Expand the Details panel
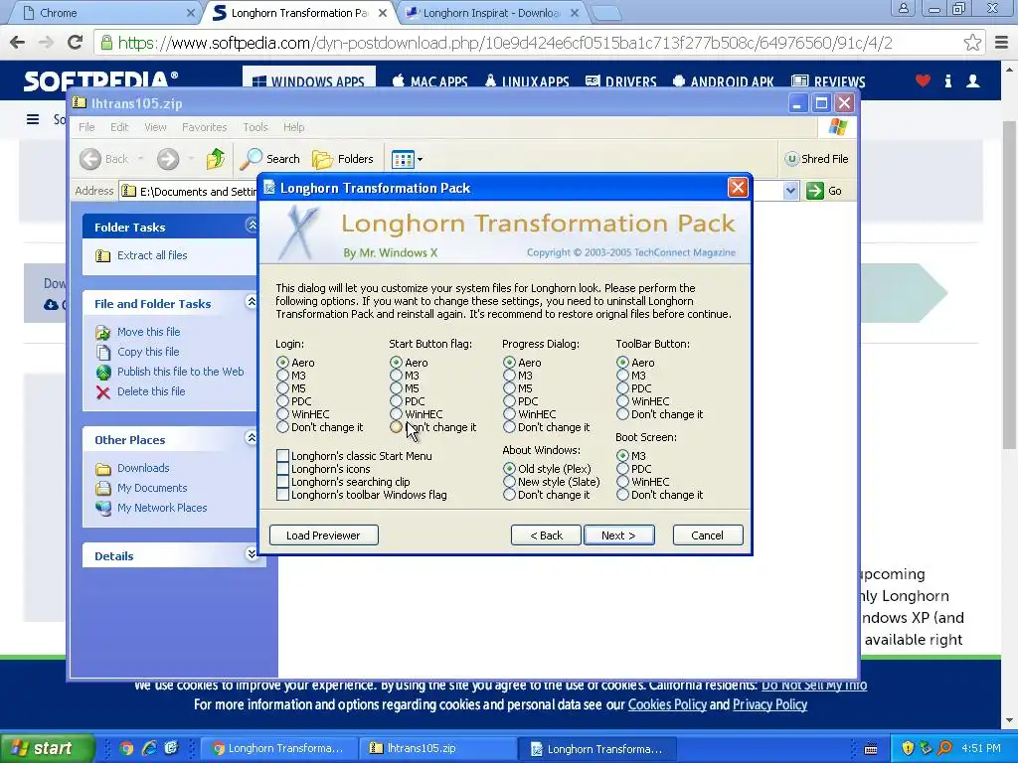 click(252, 554)
